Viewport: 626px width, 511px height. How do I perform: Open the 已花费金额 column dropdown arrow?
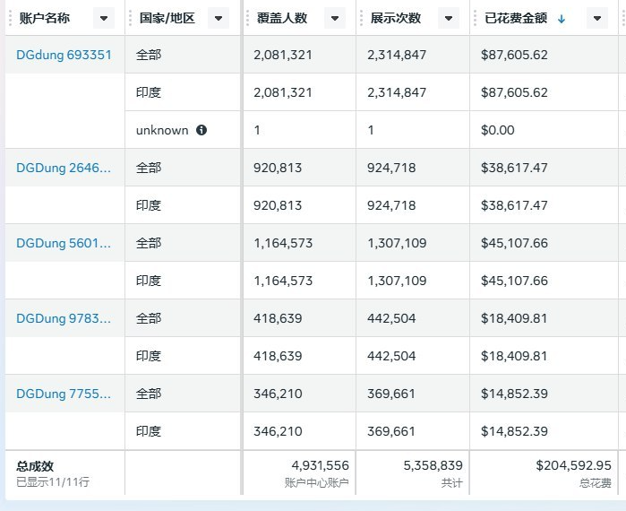pyautogui.click(x=597, y=18)
